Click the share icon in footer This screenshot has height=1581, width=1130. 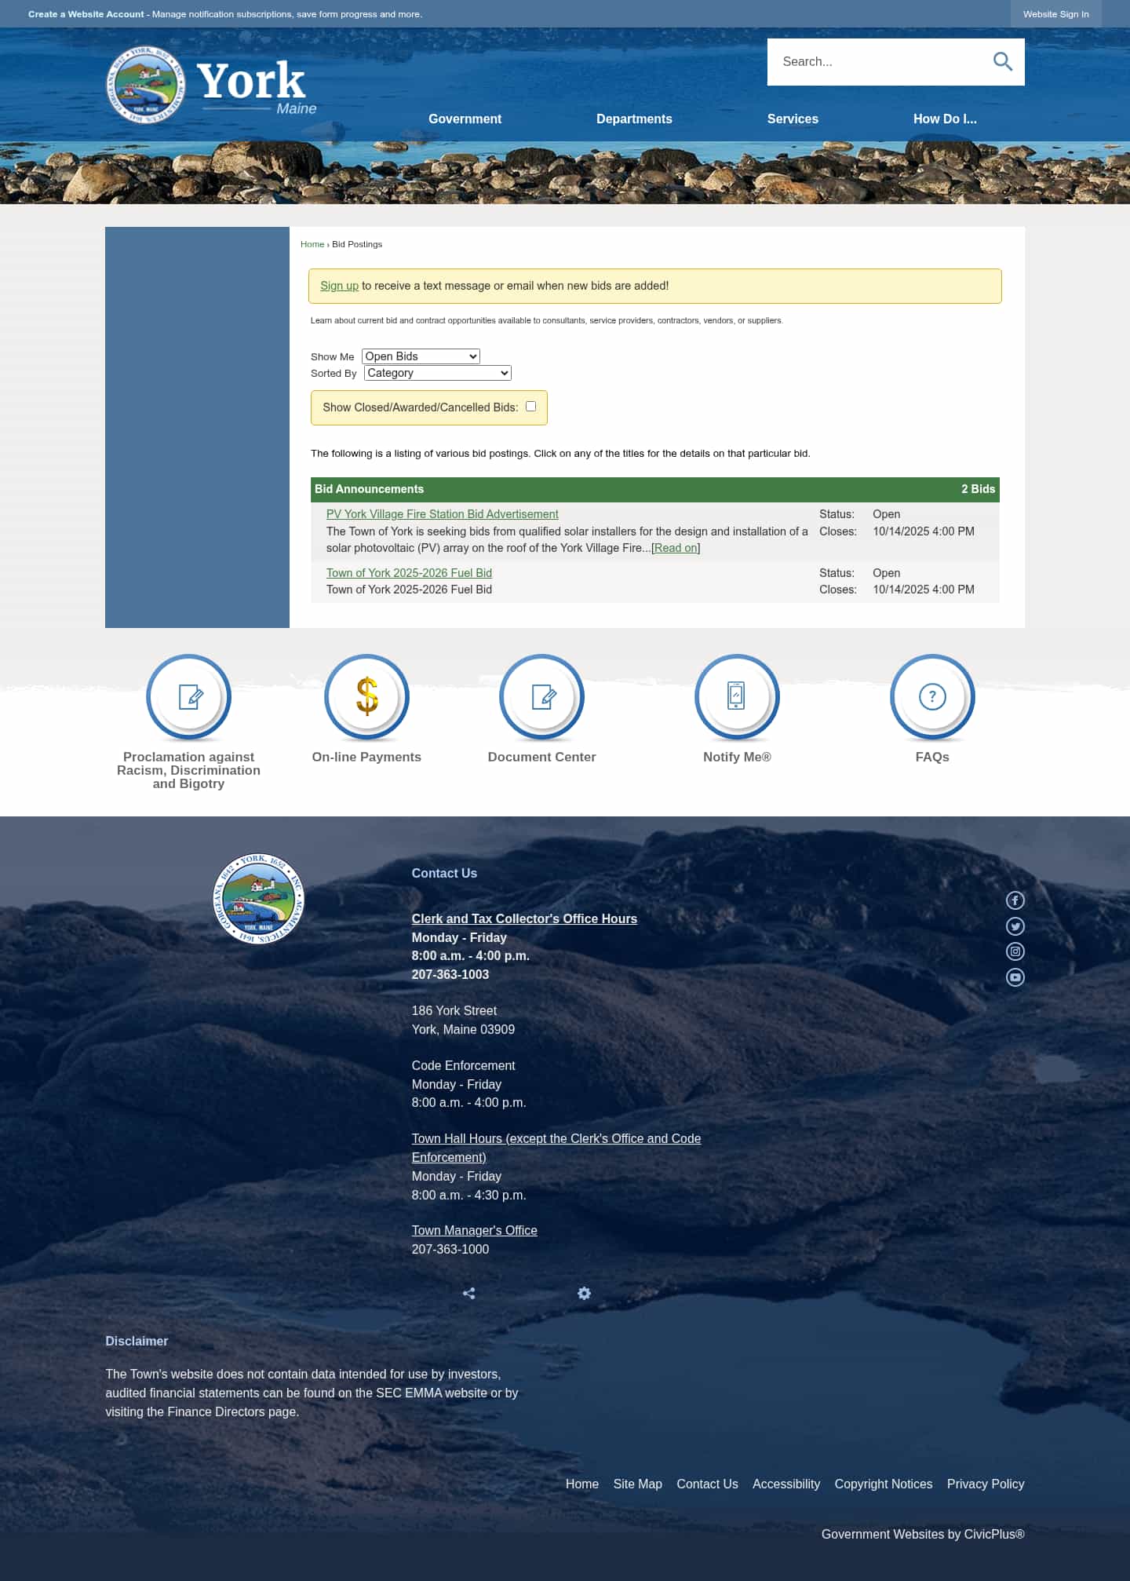coord(469,1293)
